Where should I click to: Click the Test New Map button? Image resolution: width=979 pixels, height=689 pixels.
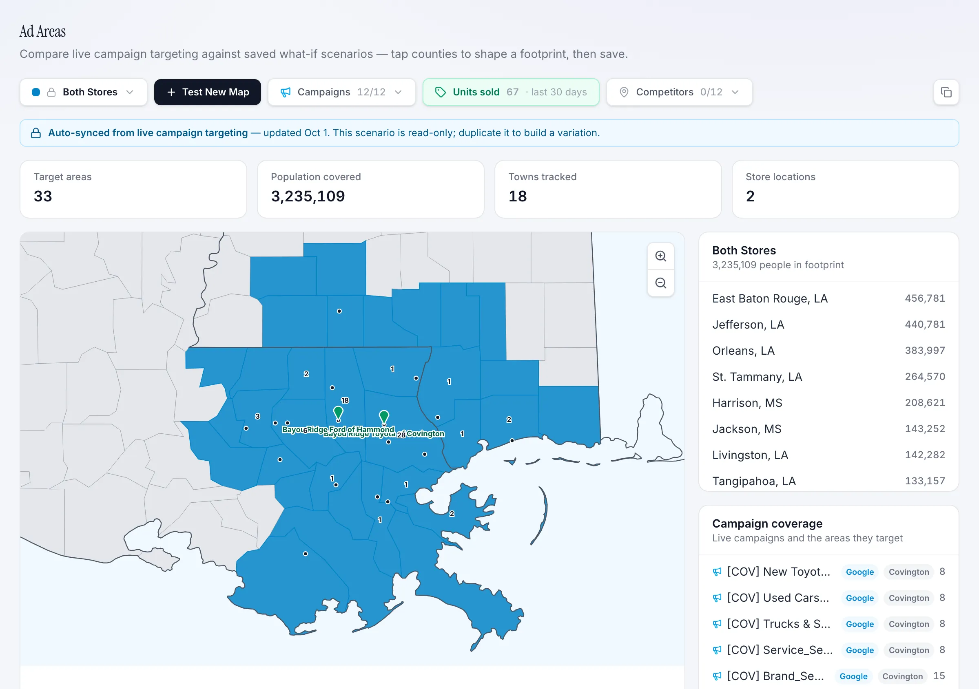coord(208,92)
